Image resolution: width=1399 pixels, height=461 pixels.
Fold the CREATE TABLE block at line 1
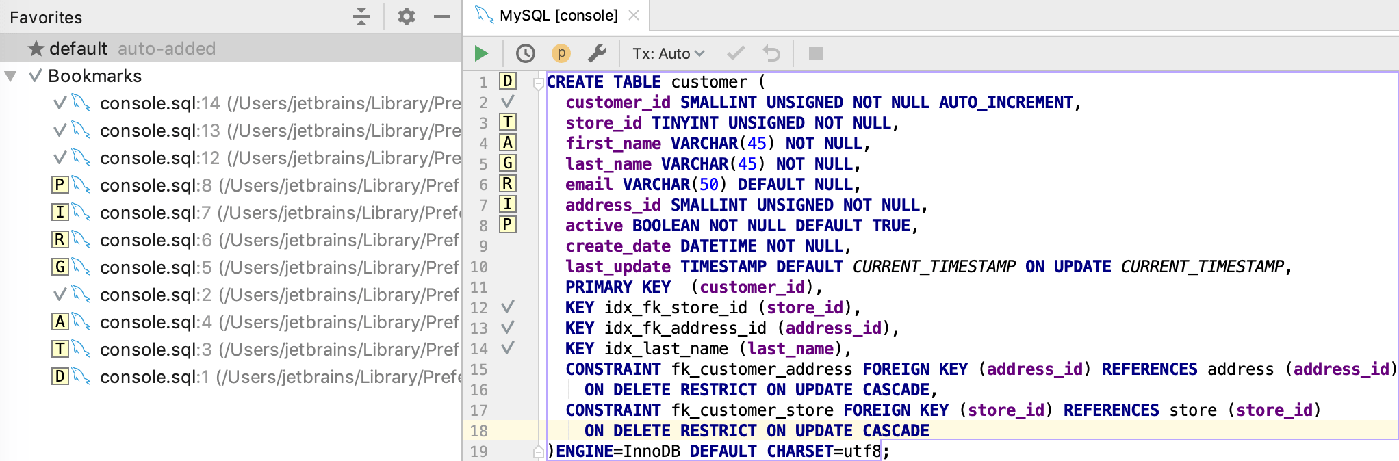click(x=538, y=83)
